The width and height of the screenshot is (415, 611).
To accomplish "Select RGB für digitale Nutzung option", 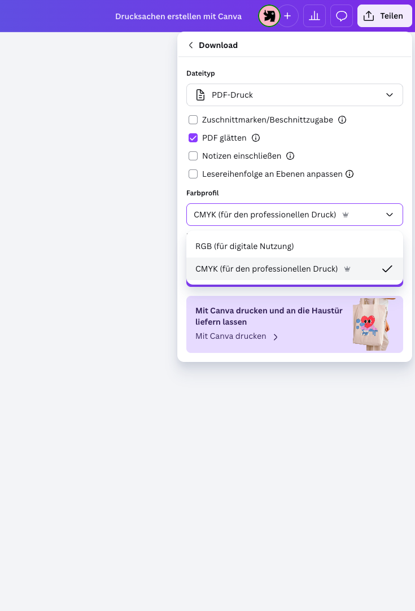I will tap(243, 246).
